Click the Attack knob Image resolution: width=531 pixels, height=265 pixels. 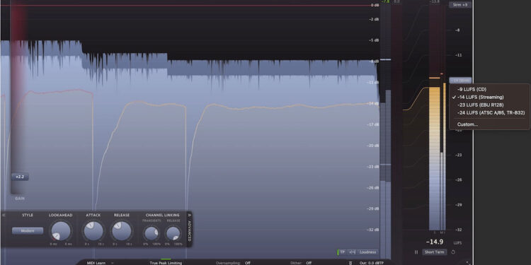pos(93,232)
